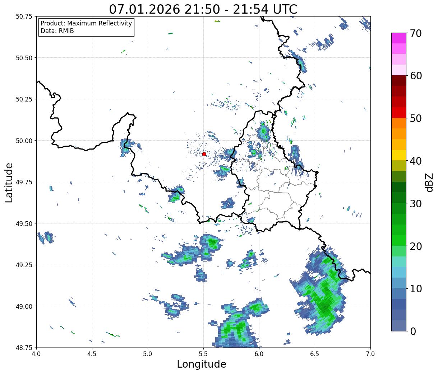Click the longitude tick label 5.5
Image resolution: width=438 pixels, height=373 pixels.
[203, 354]
